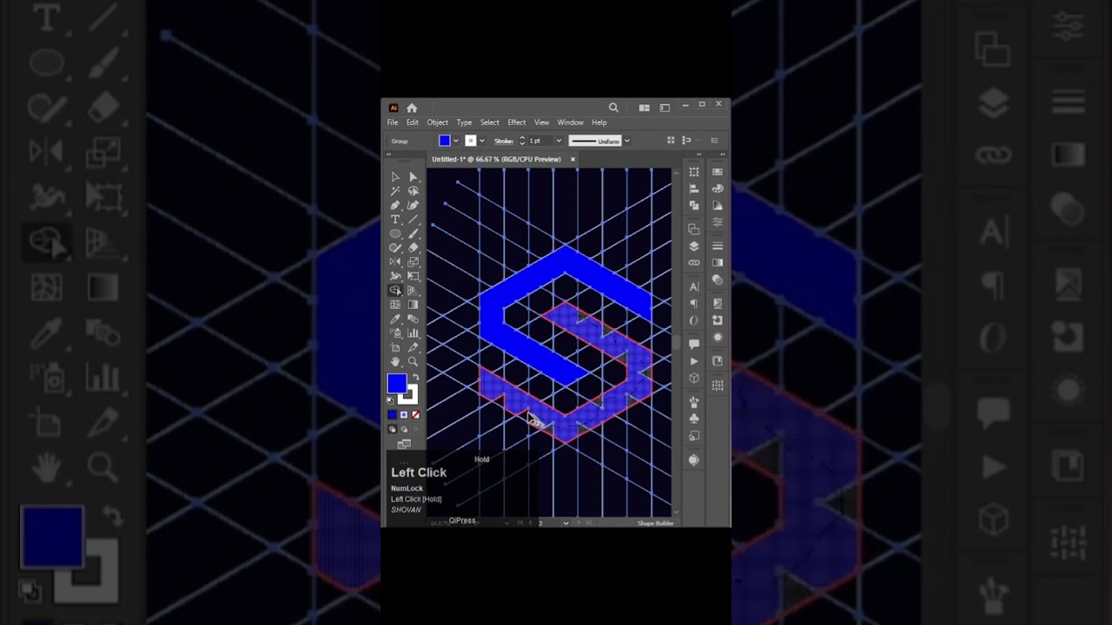Viewport: 1112px width, 625px height.
Task: Open the Character panel icon
Action: (693, 286)
